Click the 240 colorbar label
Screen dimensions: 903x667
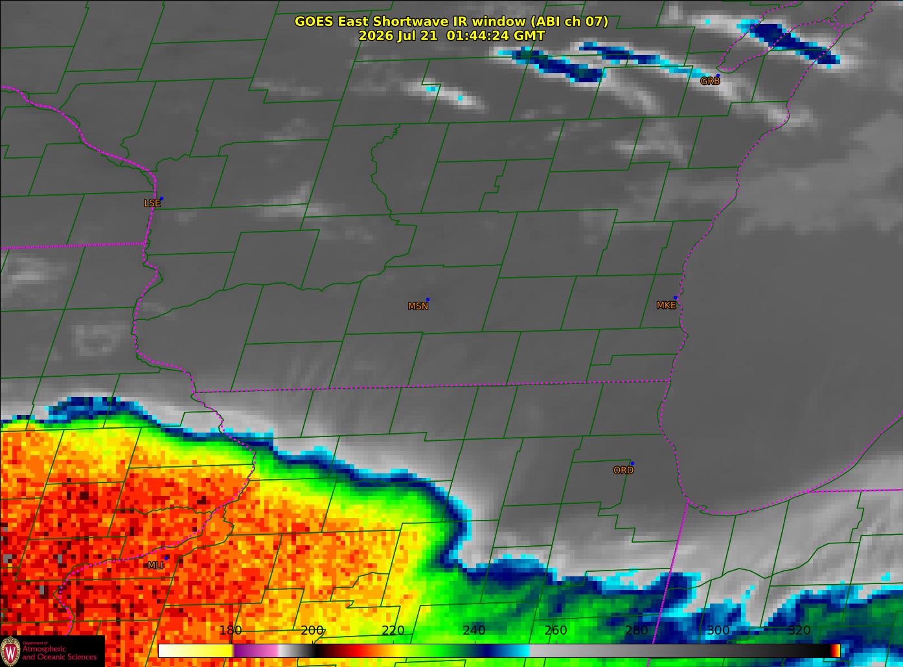click(x=474, y=631)
